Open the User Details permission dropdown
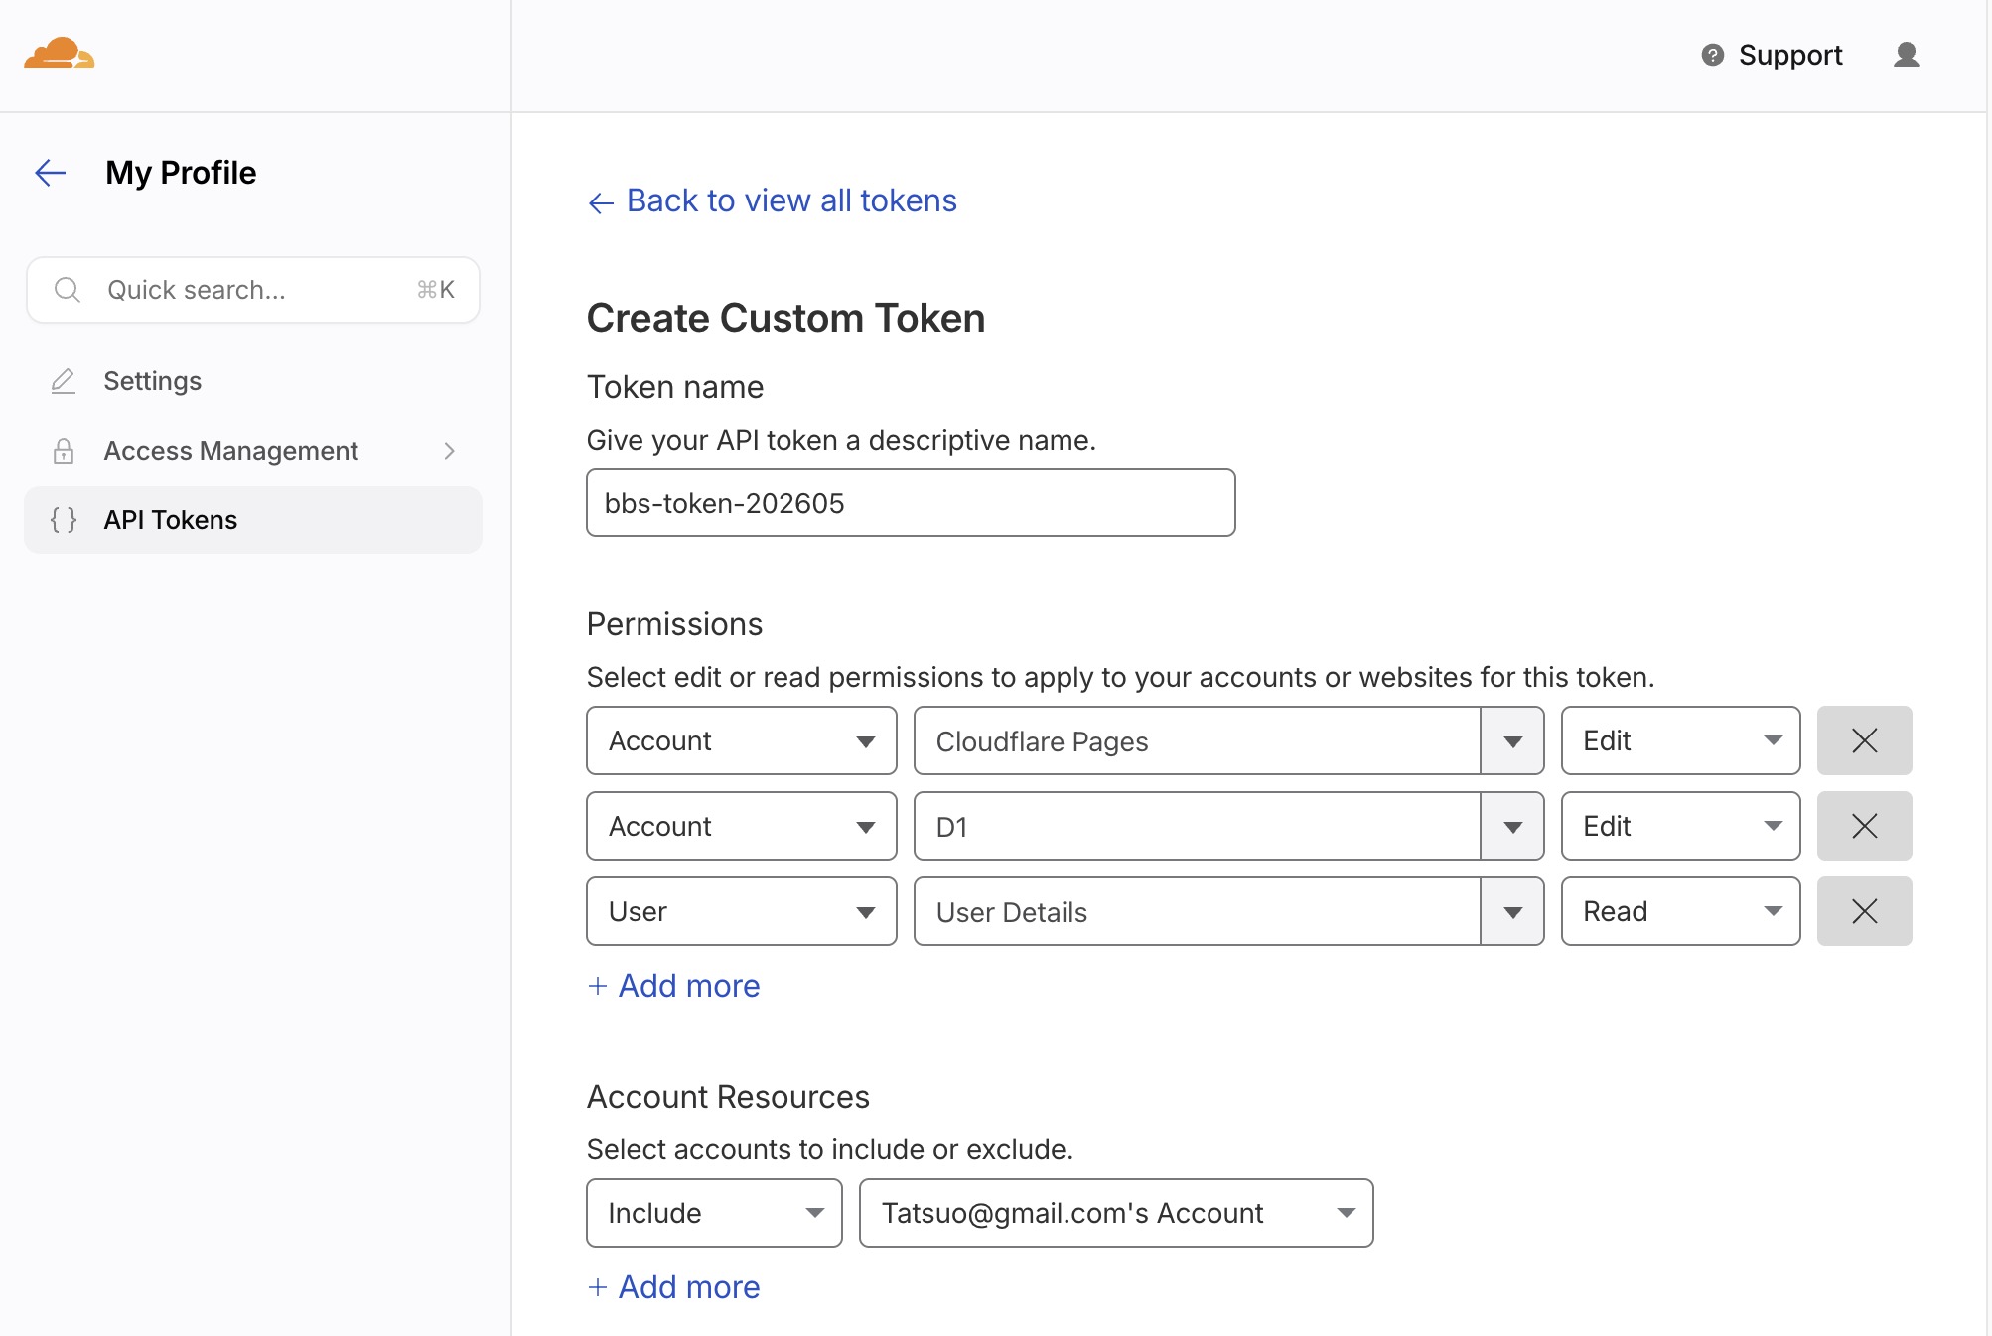This screenshot has width=1992, height=1336. coord(1228,911)
